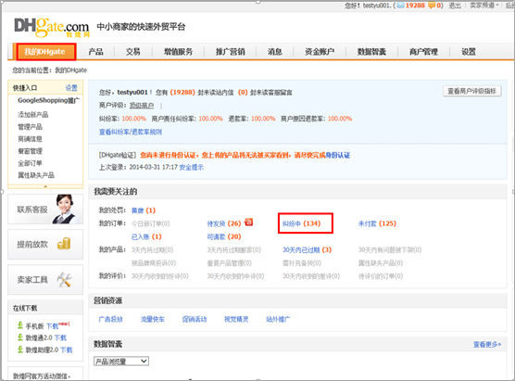Click the 顶级商户 rating link

[x=142, y=105]
